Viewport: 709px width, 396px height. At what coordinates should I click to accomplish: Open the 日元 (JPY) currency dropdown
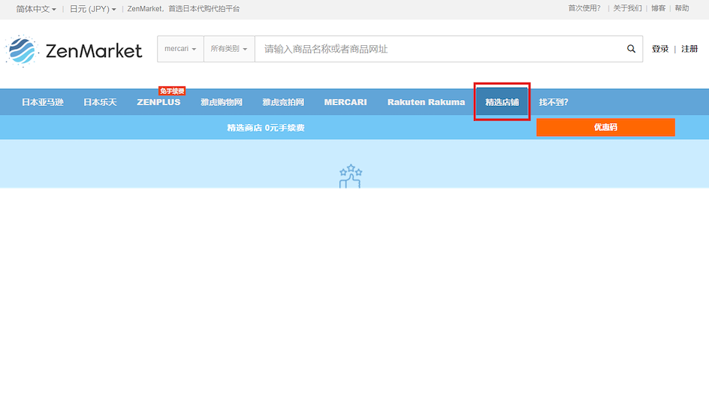coord(92,8)
